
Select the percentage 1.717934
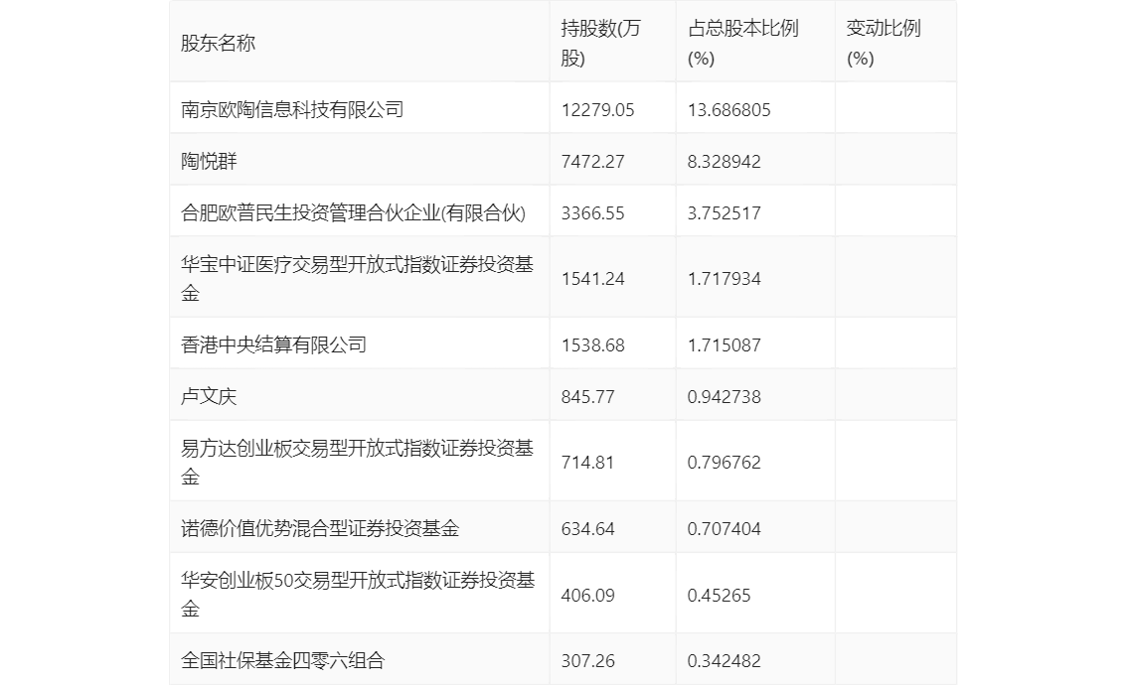(x=724, y=279)
